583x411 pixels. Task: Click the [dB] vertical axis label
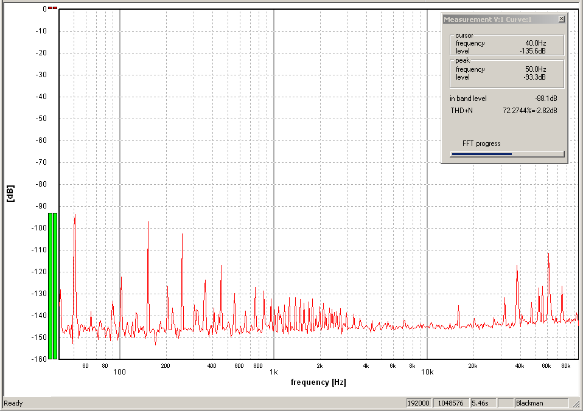click(9, 194)
